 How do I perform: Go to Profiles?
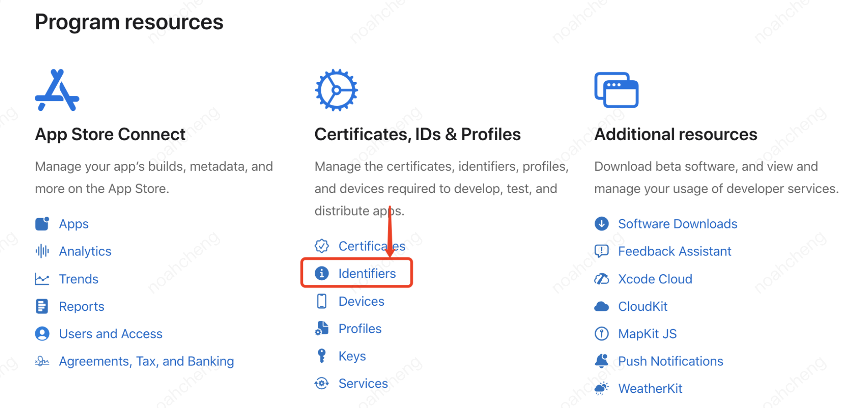coord(360,329)
